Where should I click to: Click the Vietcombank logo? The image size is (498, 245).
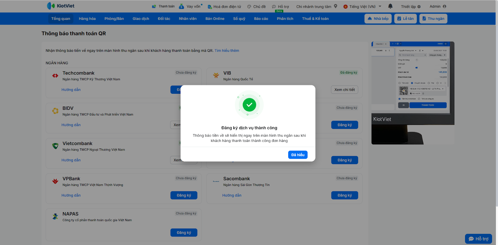click(55, 146)
